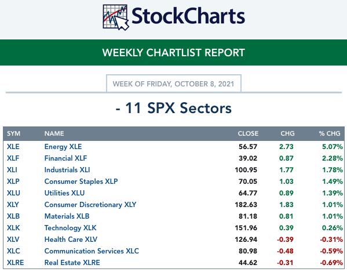347x272 pixels.
Task: Click the CLOSE column header
Action: click(248, 133)
